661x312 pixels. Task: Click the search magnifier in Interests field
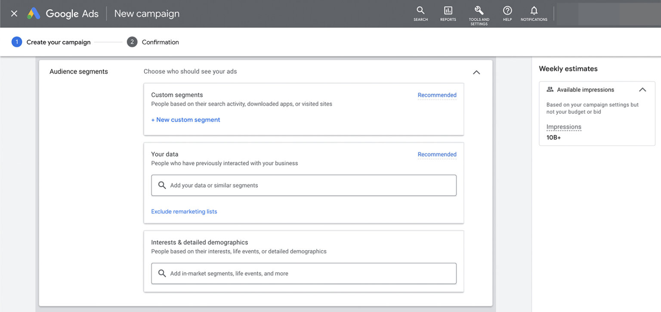(x=162, y=273)
